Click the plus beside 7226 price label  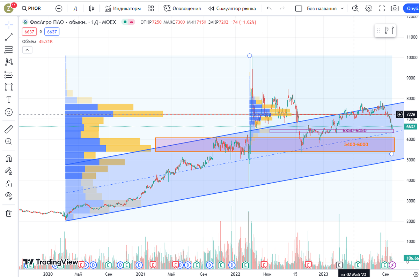tap(400, 114)
